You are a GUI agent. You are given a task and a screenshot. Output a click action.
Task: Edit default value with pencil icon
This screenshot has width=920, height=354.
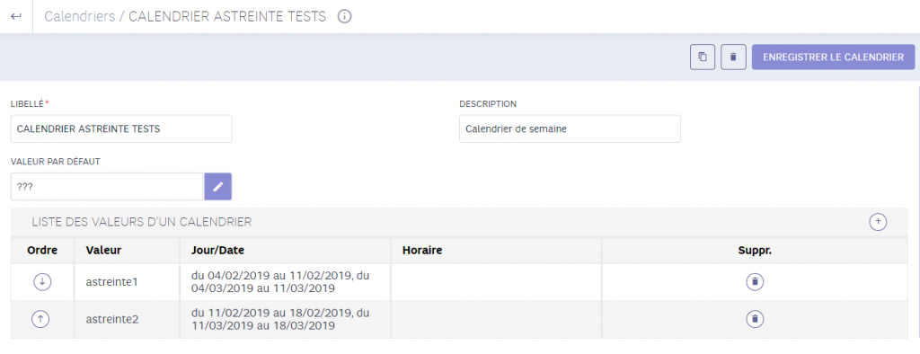(x=217, y=187)
